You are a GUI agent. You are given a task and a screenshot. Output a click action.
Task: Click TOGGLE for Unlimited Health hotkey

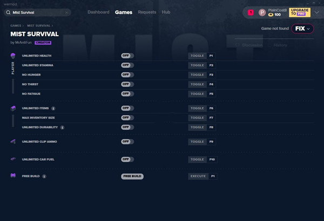(197, 56)
